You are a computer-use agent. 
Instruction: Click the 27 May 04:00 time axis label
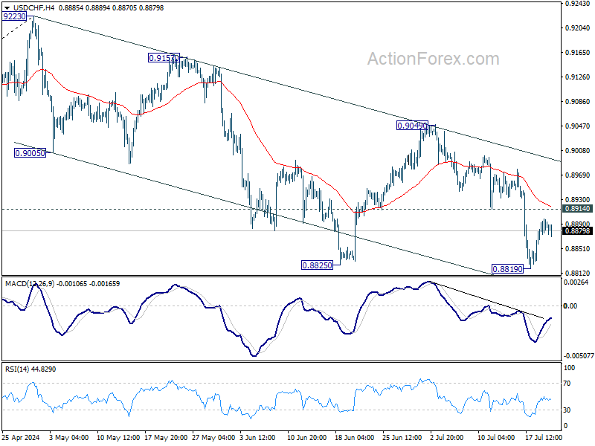(213, 437)
